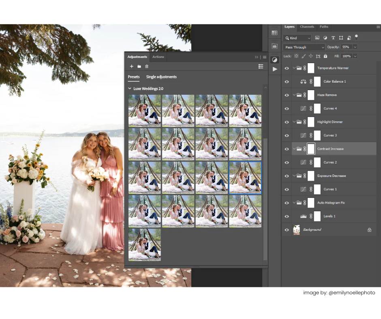
Task: Switch to the Channels tab
Action: tap(307, 27)
